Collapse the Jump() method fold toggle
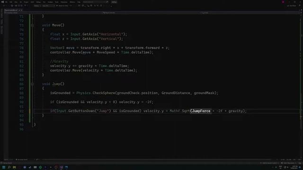Viewport: 303px width, 170px height. click(x=32, y=84)
